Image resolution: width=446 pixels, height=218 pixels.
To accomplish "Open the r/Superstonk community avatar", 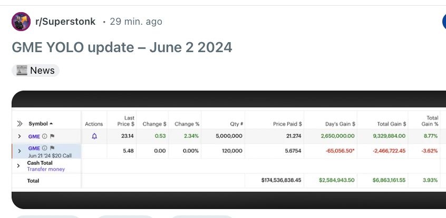I will (21, 22).
